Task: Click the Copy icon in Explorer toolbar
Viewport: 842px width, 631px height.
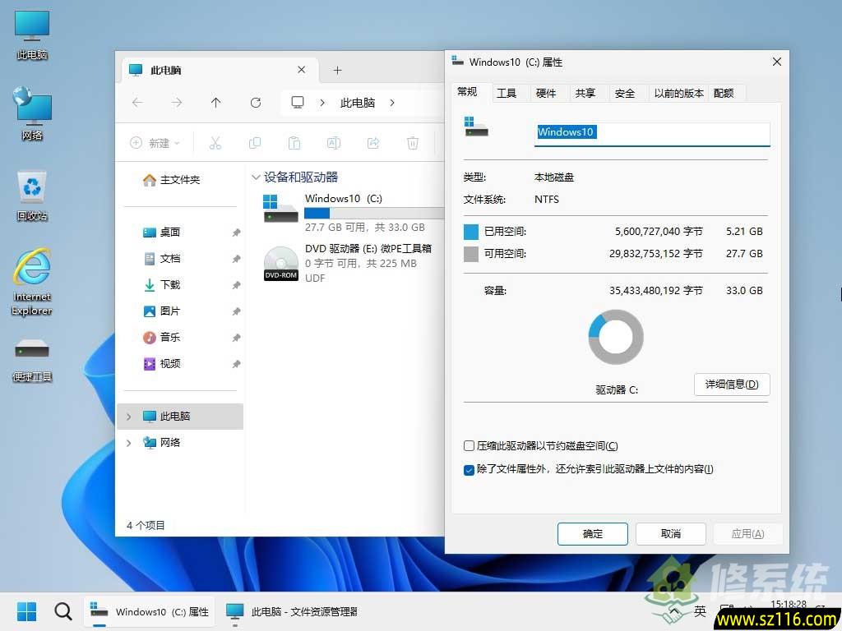Action: (255, 143)
